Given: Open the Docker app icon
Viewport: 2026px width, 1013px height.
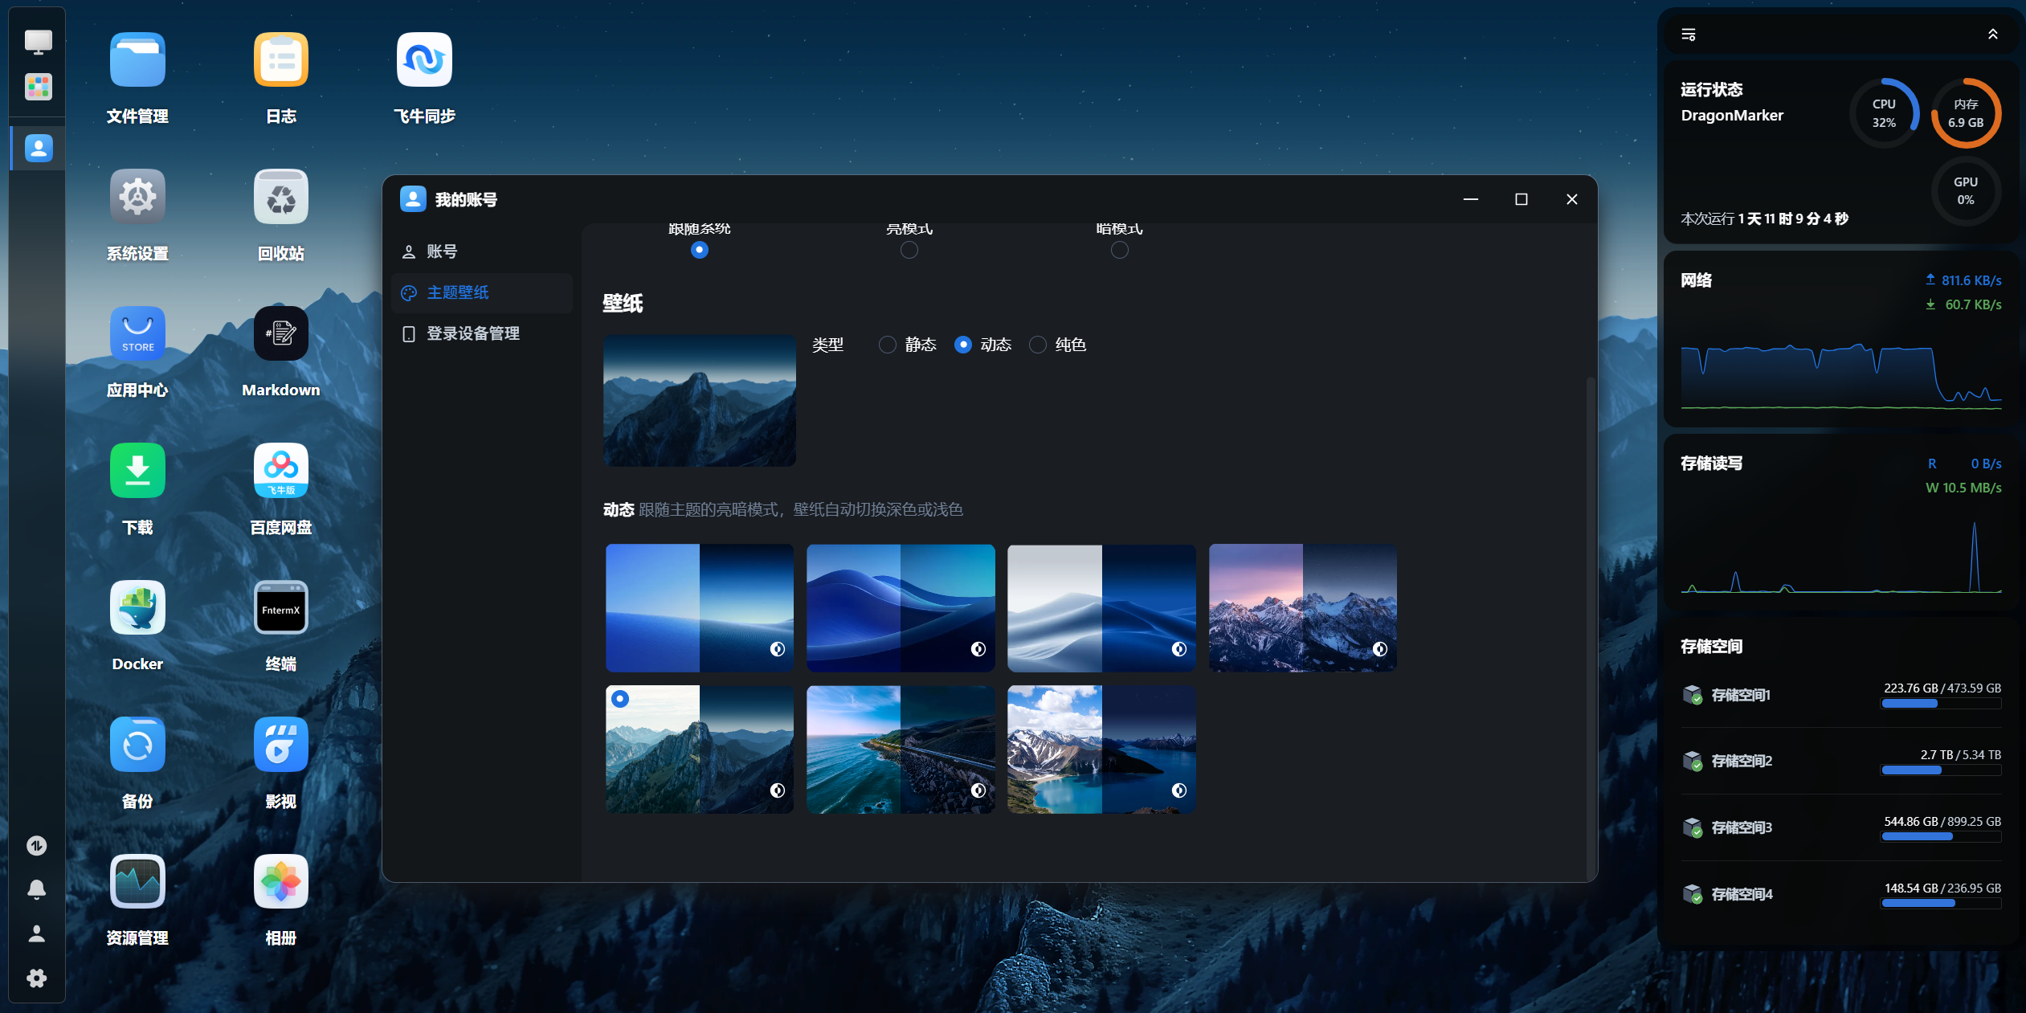Looking at the screenshot, I should [x=137, y=608].
